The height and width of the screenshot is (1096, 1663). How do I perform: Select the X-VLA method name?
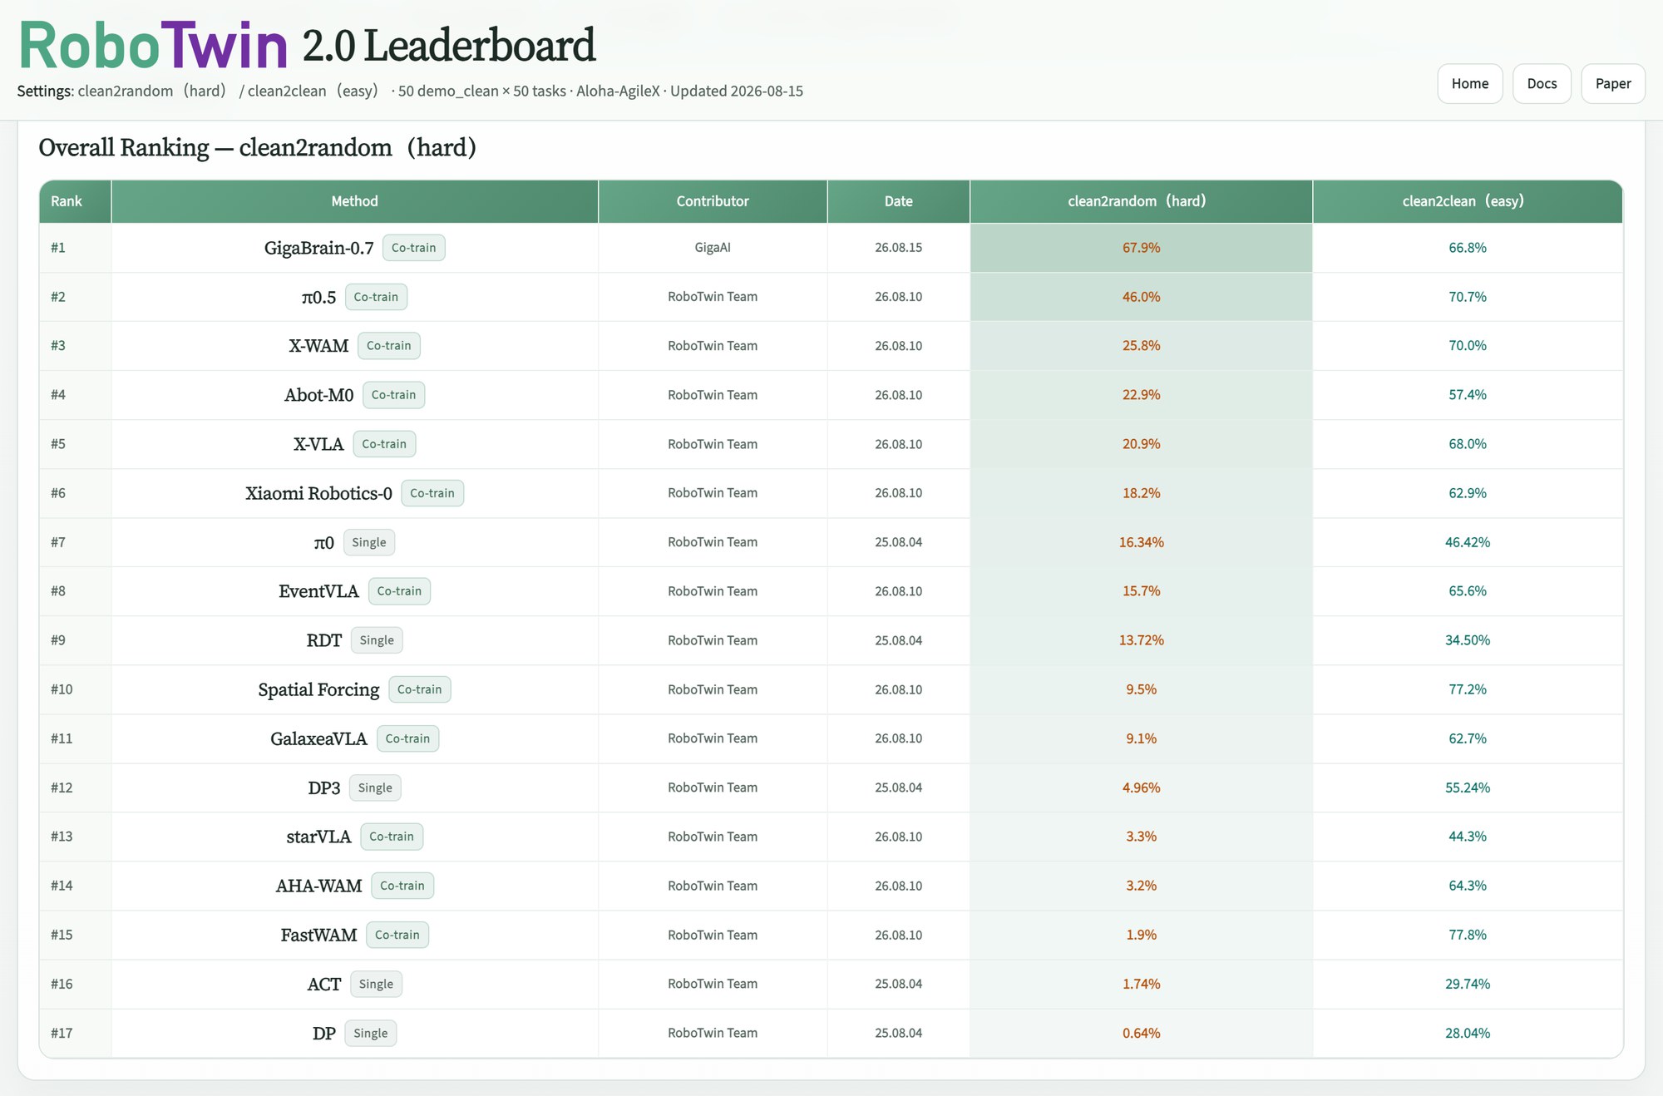318,444
